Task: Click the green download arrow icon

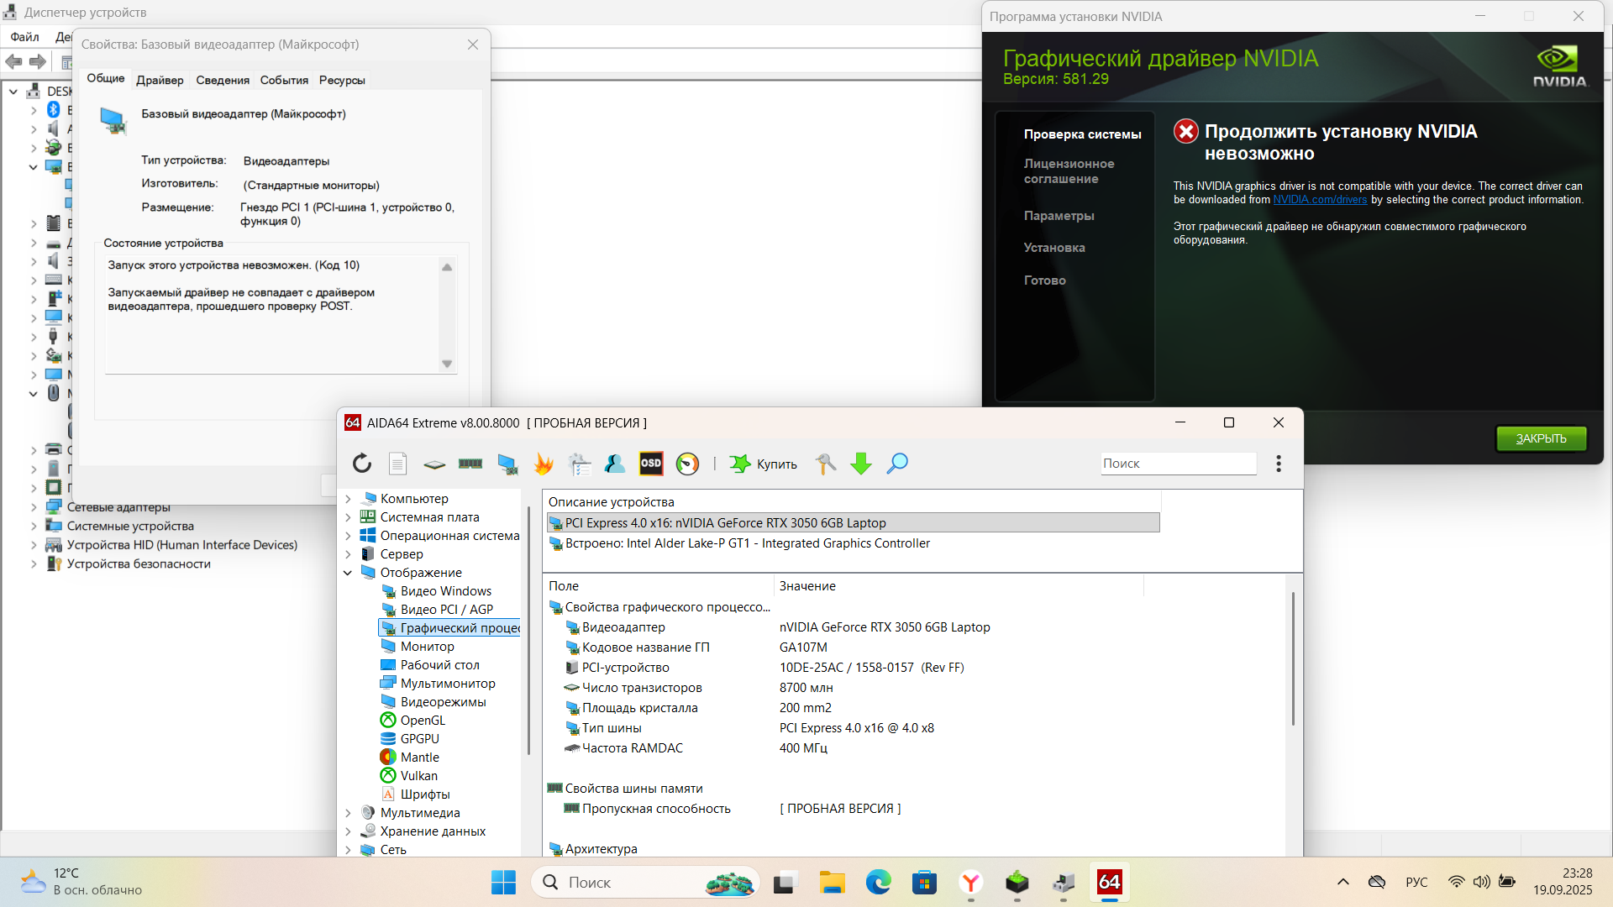Action: [861, 464]
